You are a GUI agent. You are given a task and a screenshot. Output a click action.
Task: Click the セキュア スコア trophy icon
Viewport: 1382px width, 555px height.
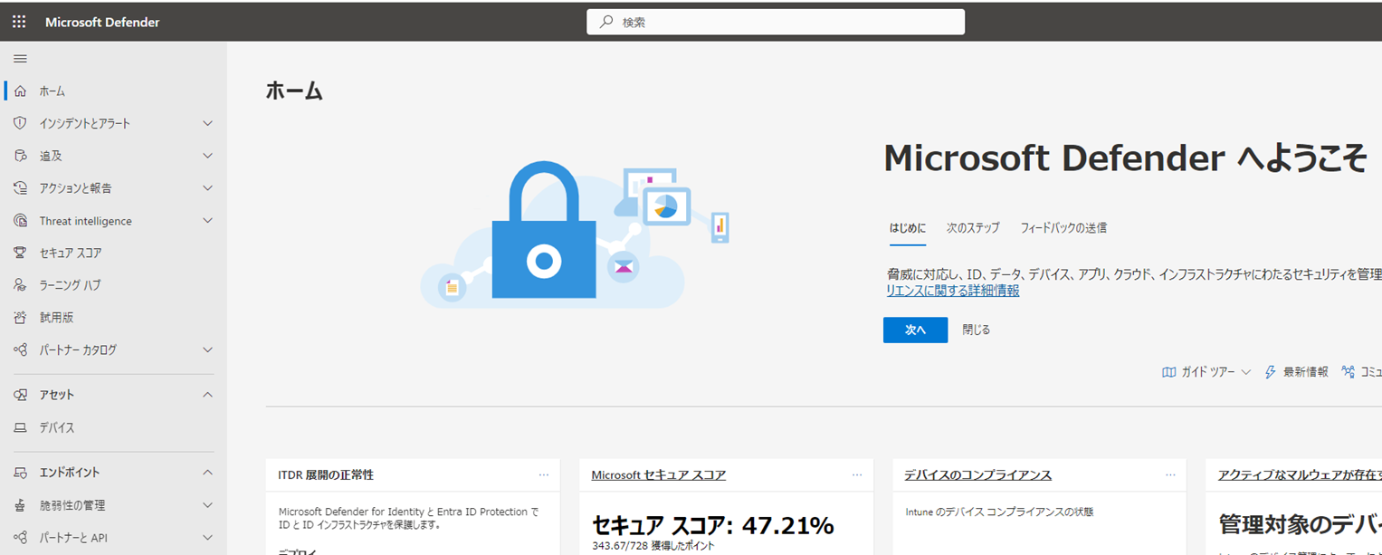click(x=21, y=253)
